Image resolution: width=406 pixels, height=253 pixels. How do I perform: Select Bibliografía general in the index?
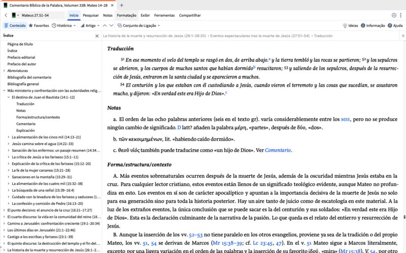pyautogui.click(x=23, y=84)
